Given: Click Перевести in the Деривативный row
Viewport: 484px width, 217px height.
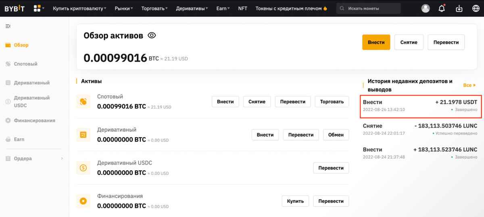Looking at the screenshot, I should tap(301, 134).
